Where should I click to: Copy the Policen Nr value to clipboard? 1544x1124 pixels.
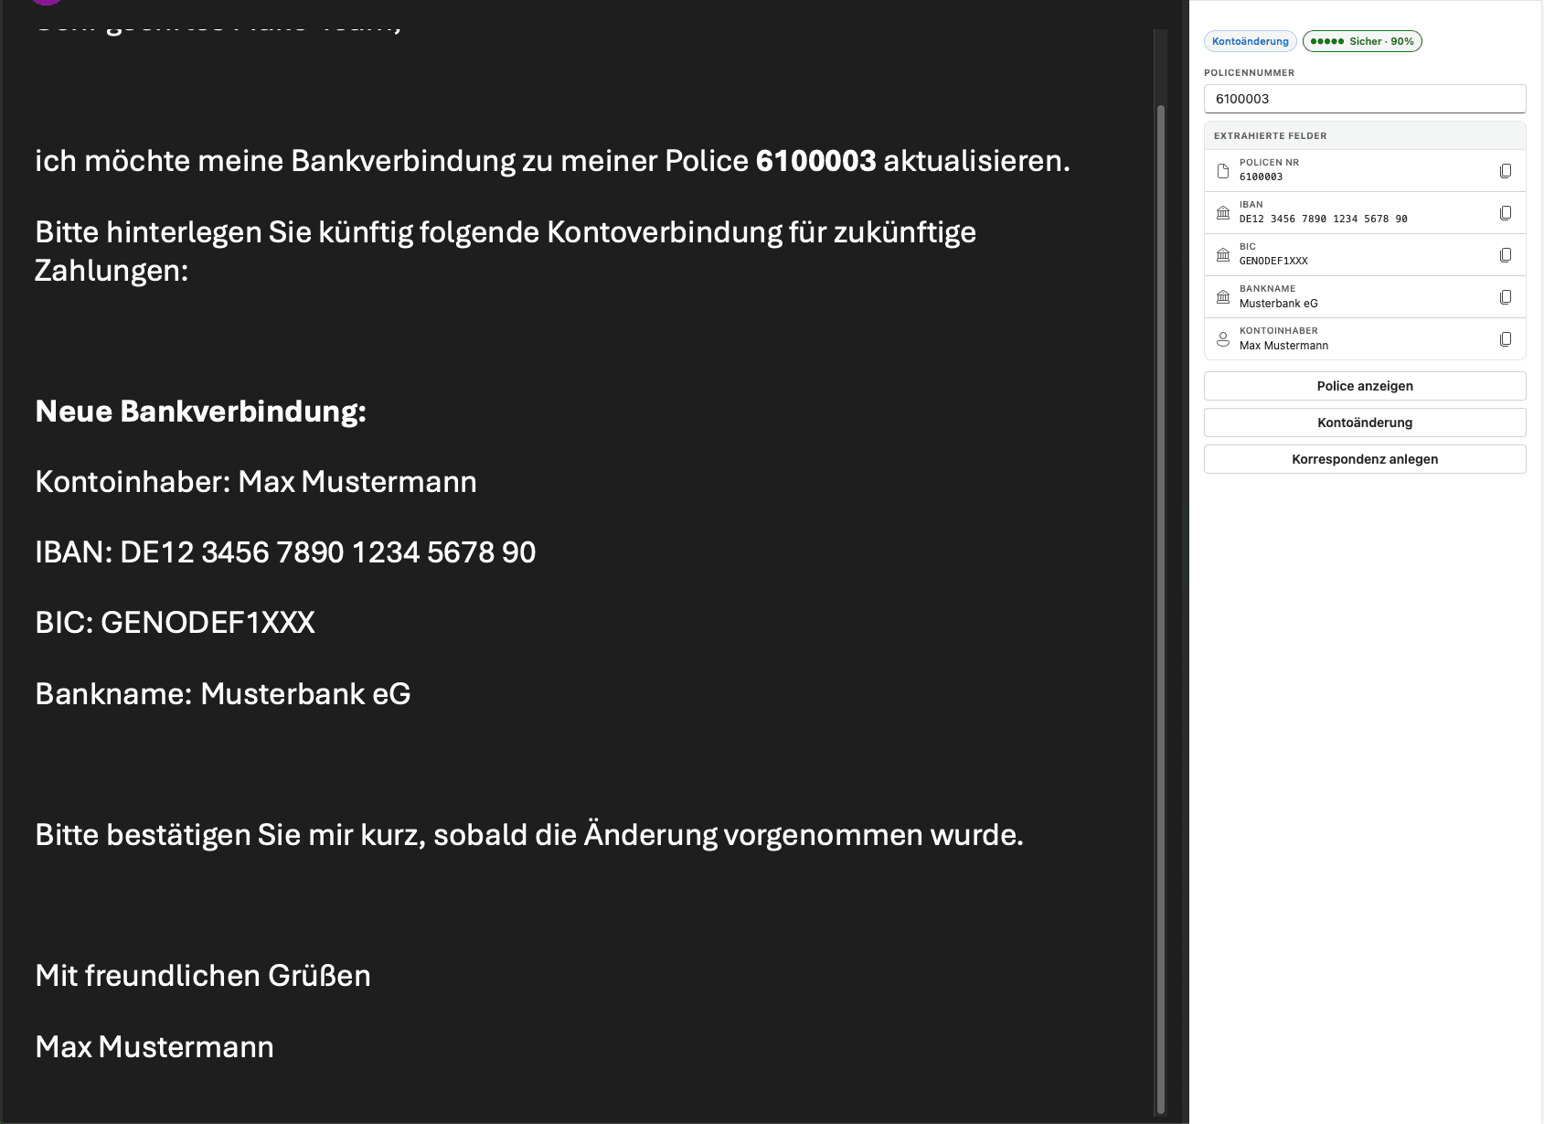(1505, 170)
